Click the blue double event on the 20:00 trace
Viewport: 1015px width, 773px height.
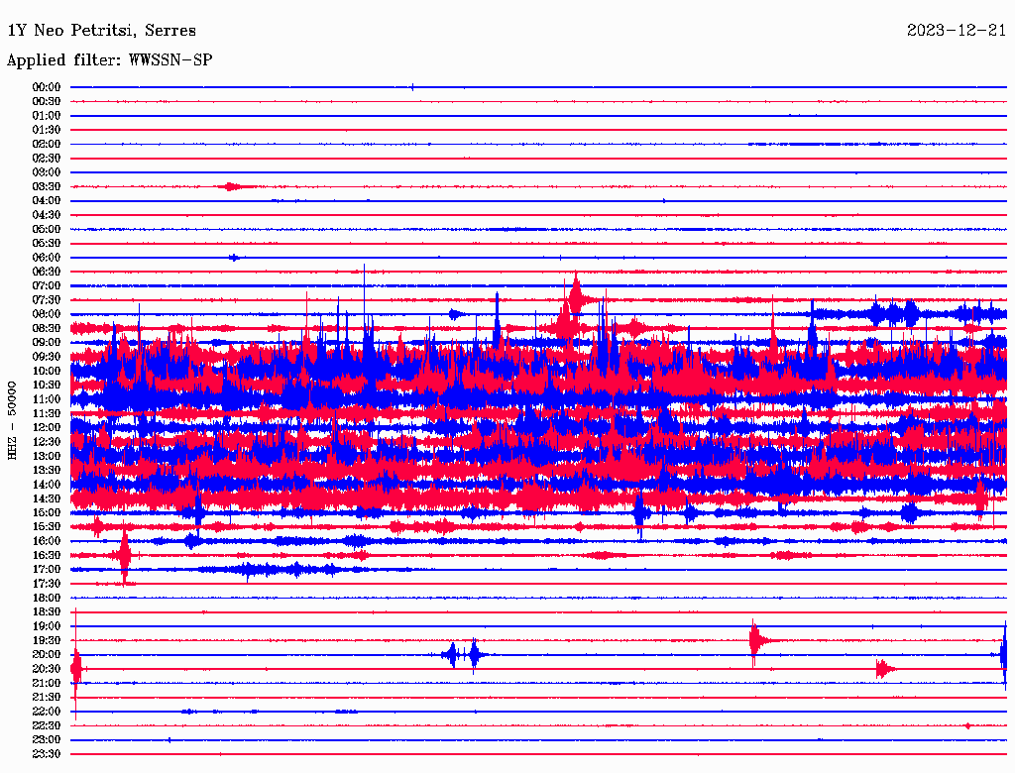465,655
